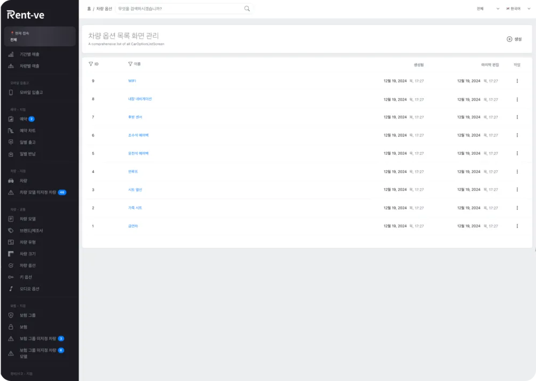Open the 차량 크기 ruler icon
This screenshot has height=381, width=536.
(11, 254)
